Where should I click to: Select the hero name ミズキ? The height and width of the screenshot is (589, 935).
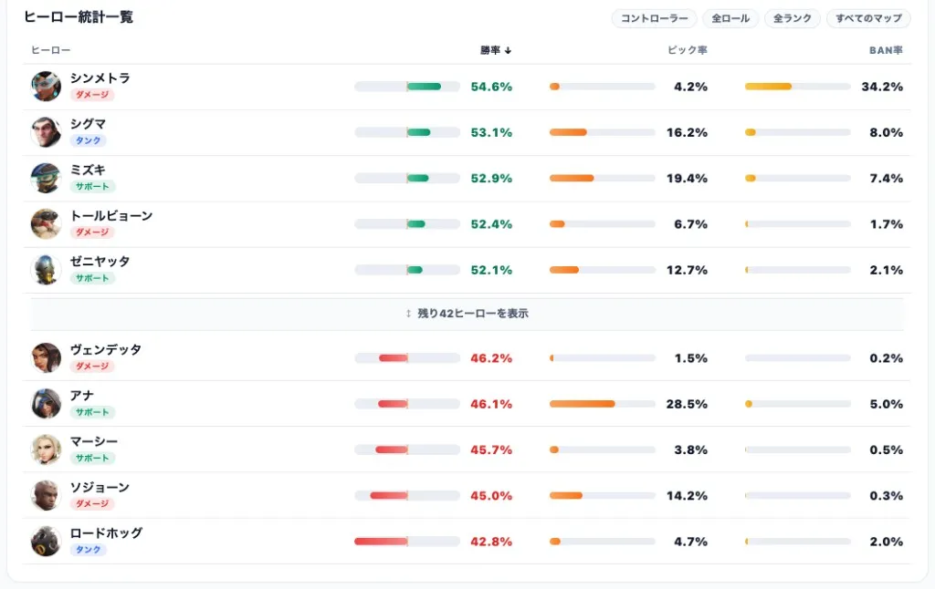point(89,170)
